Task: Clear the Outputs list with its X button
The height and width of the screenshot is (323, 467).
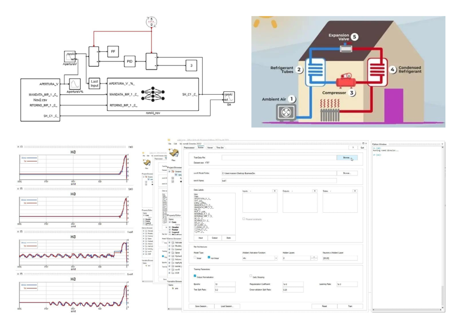Action: pos(314,191)
